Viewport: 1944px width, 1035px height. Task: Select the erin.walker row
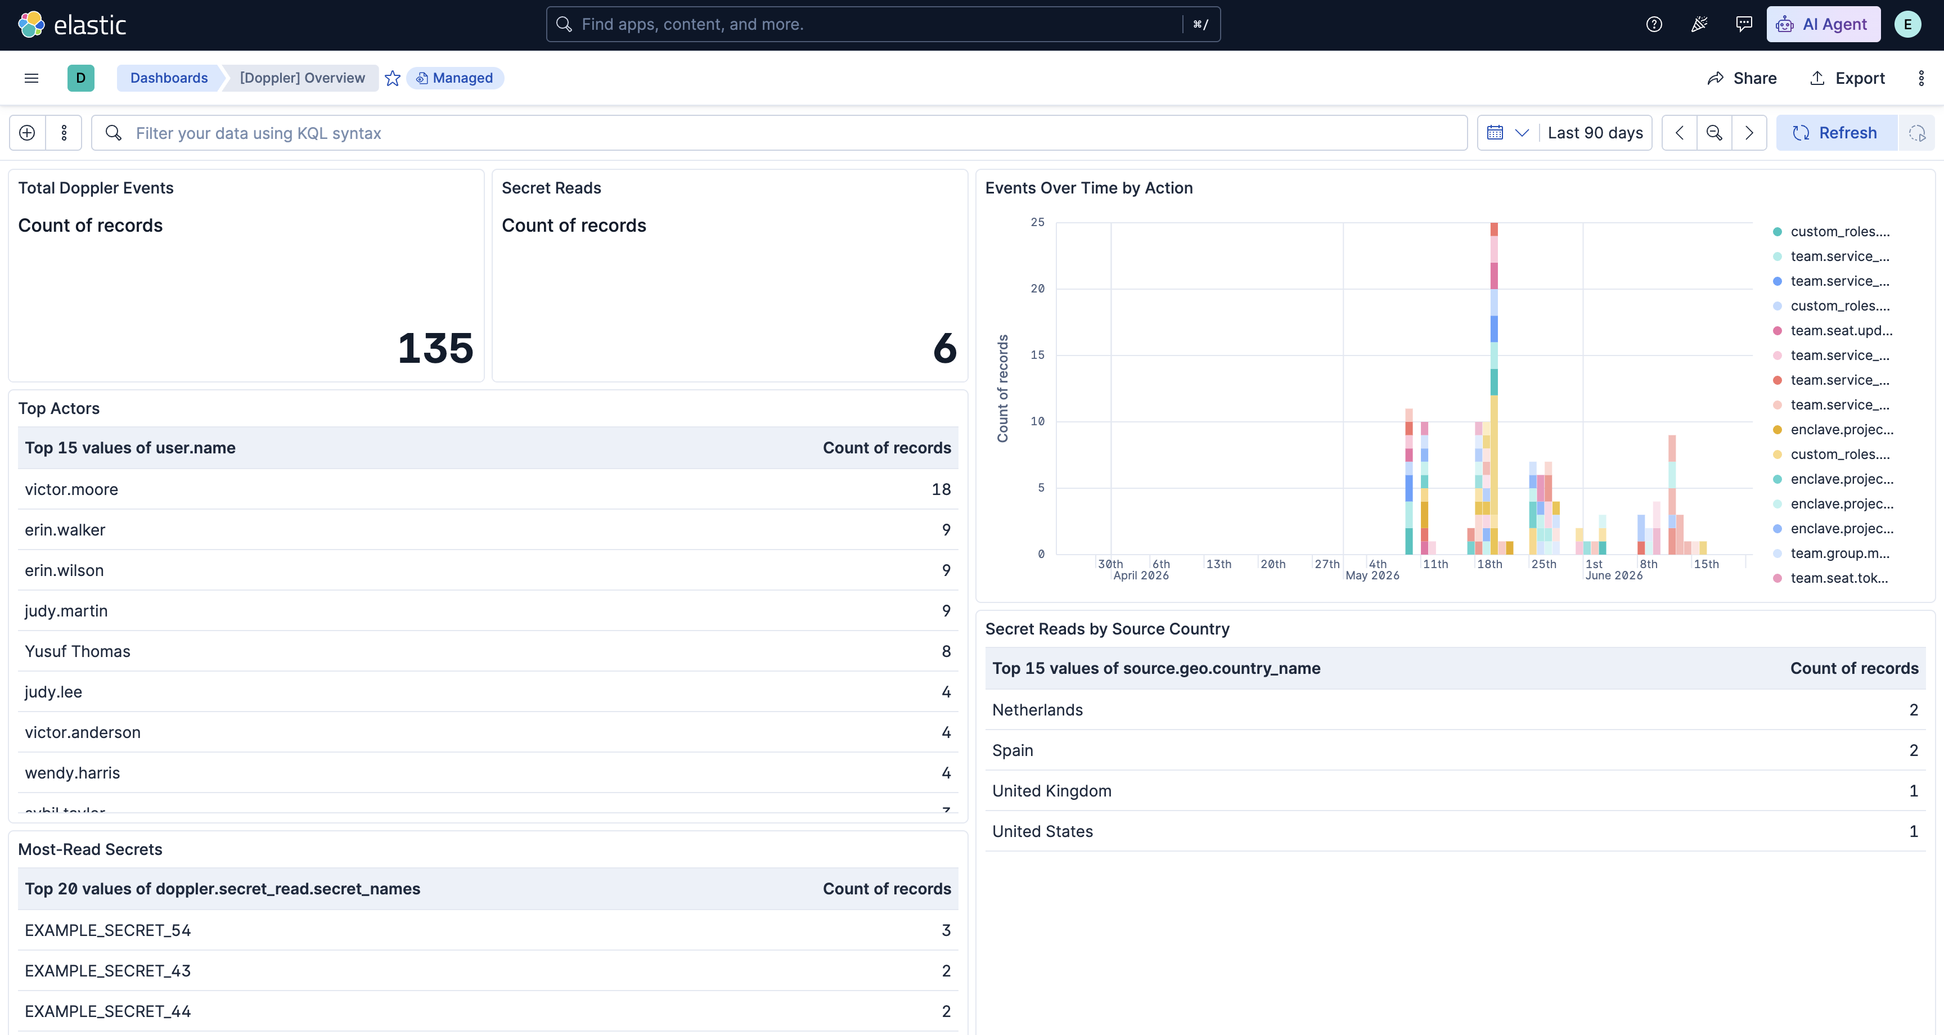tap(488, 530)
